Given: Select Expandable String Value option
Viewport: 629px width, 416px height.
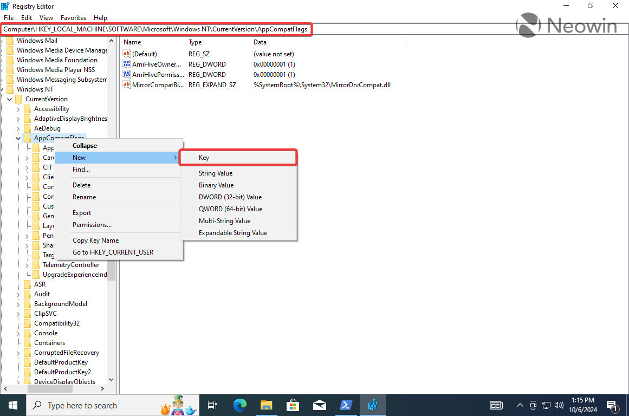Looking at the screenshot, I should point(238,233).
